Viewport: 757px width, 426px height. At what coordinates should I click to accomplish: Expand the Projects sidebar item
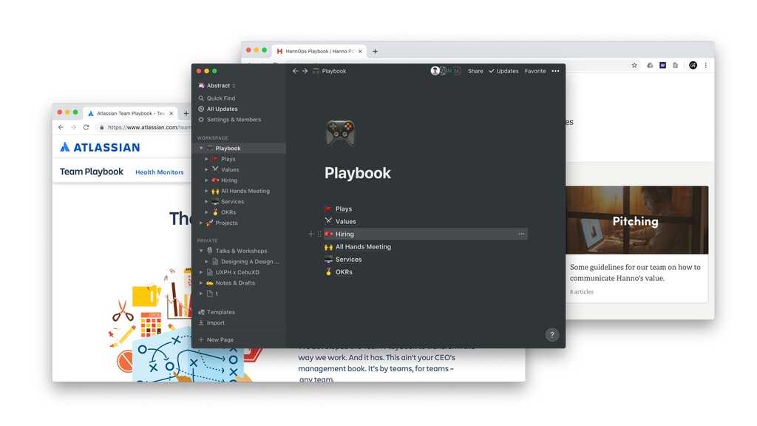click(x=201, y=223)
